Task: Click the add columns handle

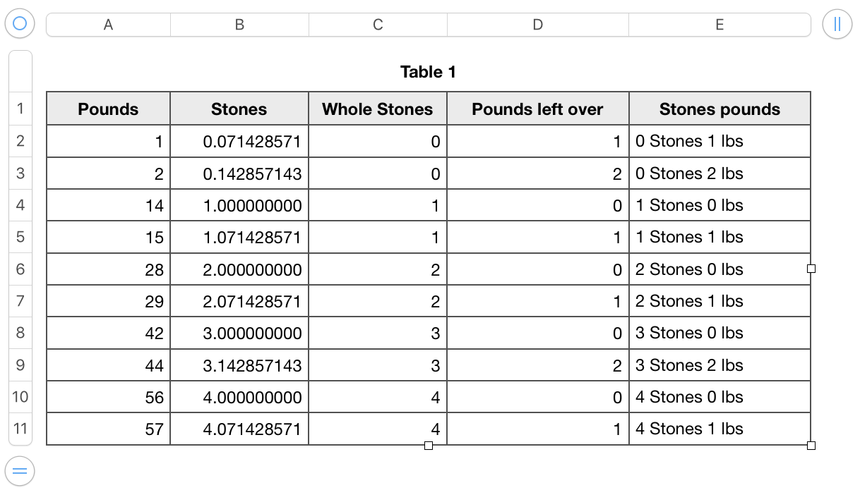Action: [x=837, y=25]
